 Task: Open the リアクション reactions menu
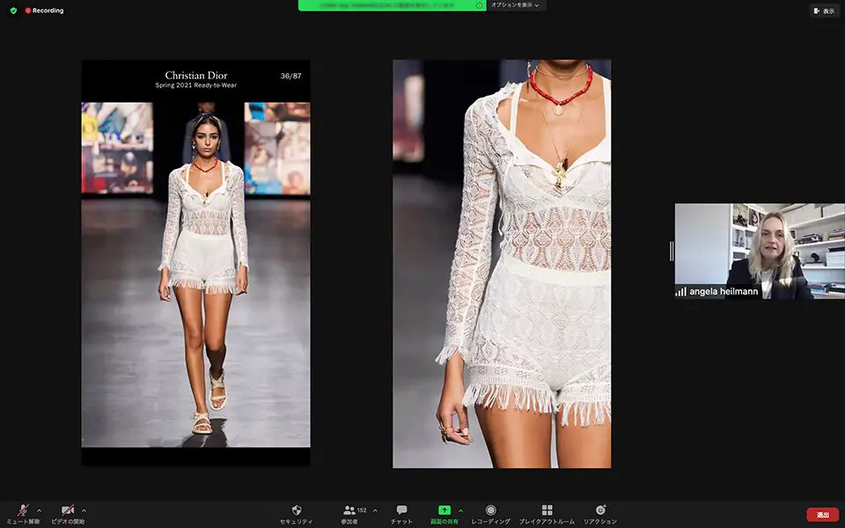[600, 514]
